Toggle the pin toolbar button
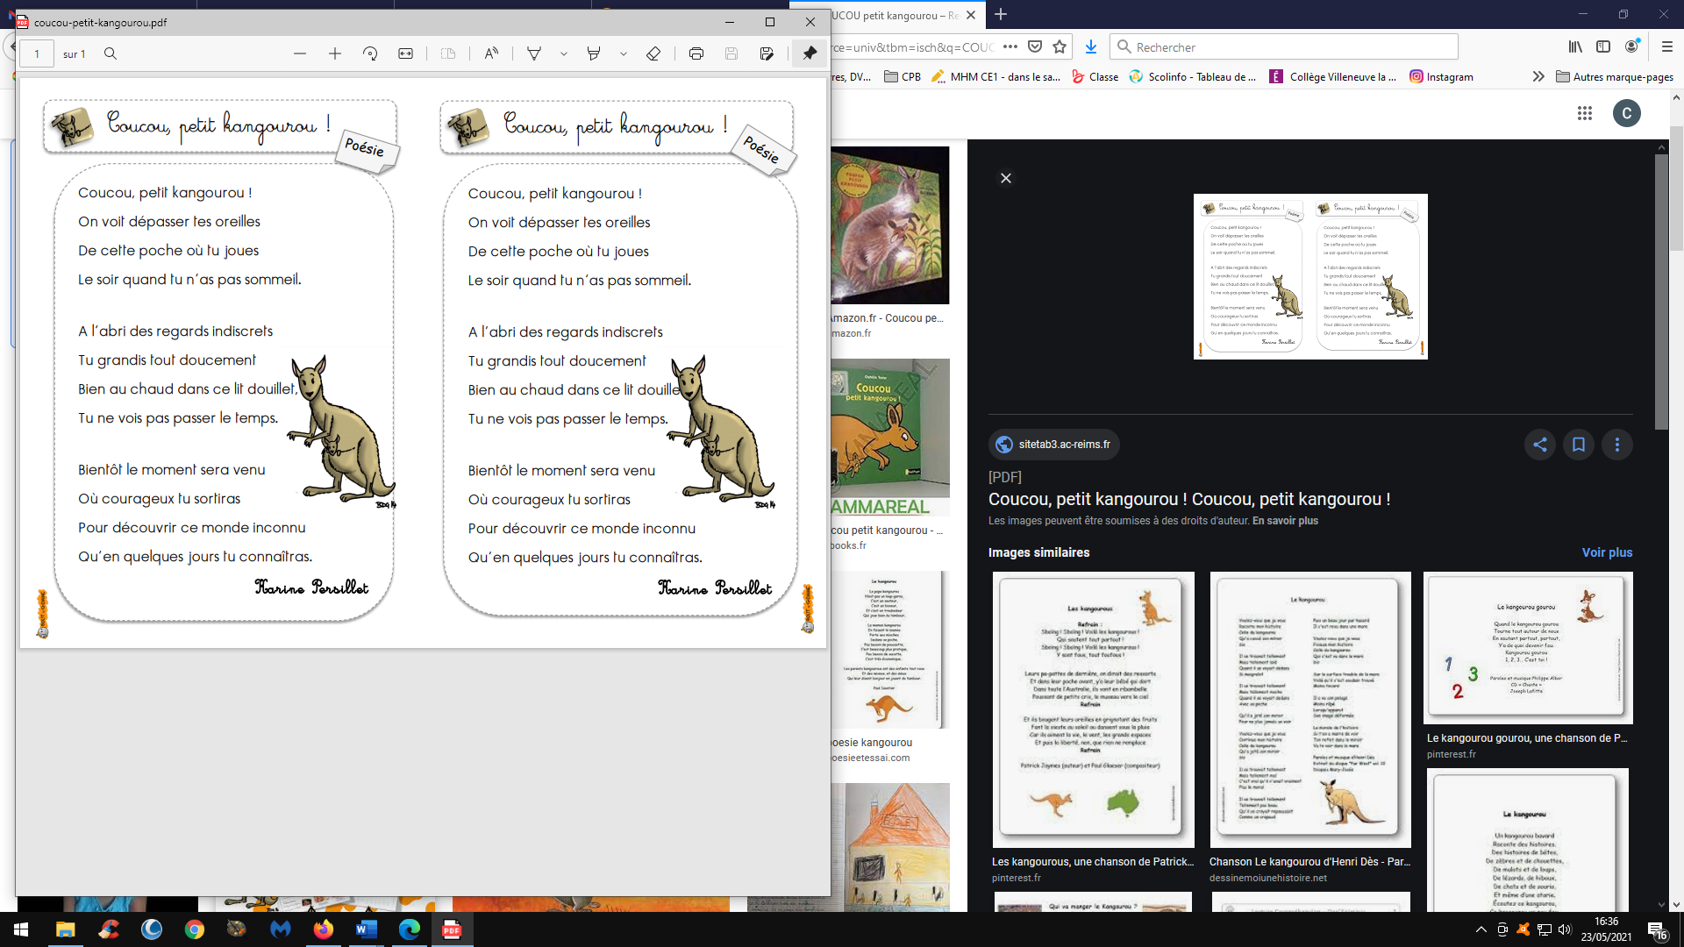 810,53
